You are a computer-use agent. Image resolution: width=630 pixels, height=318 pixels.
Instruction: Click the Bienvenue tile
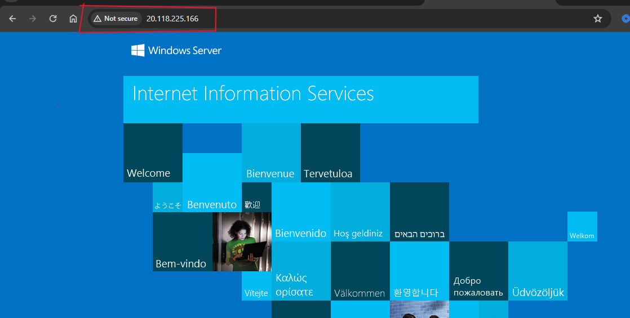pyautogui.click(x=271, y=153)
